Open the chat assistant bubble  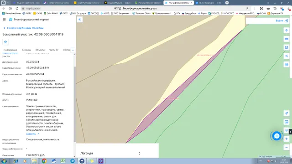click(x=276, y=136)
